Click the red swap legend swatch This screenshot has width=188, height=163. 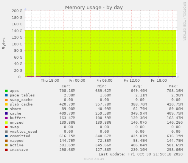pyautogui.click(x=6, y=127)
